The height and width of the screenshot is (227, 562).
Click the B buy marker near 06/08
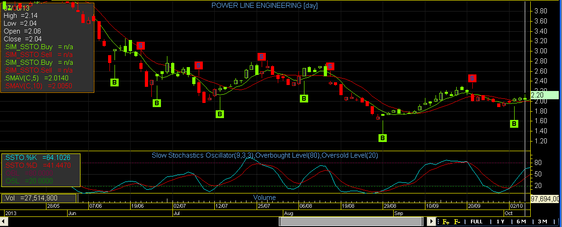click(x=304, y=98)
